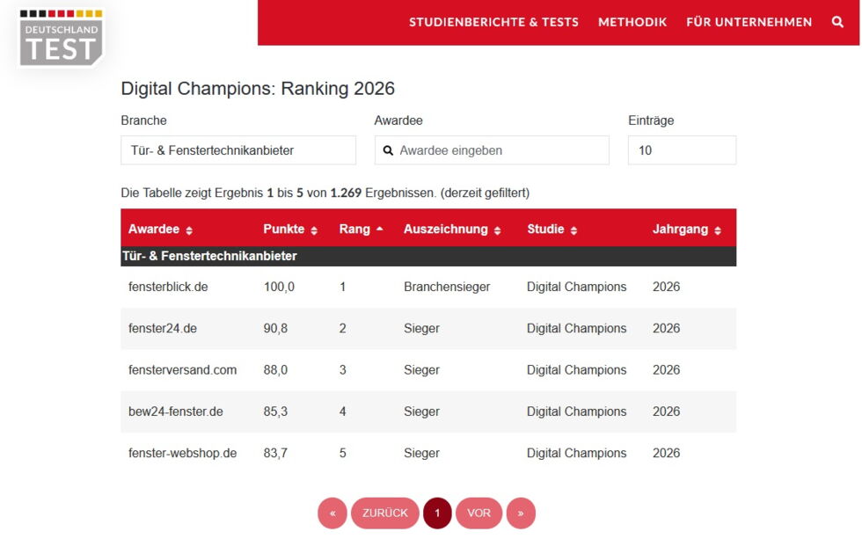Viewport: 862px width, 539px height.
Task: Open the Methodik menu
Action: click(x=632, y=22)
